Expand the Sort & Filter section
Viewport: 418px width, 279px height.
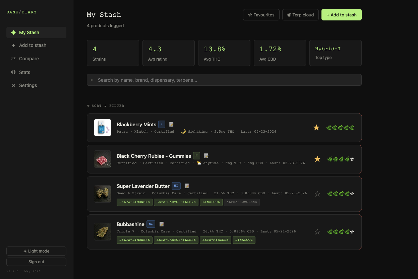pos(106,106)
